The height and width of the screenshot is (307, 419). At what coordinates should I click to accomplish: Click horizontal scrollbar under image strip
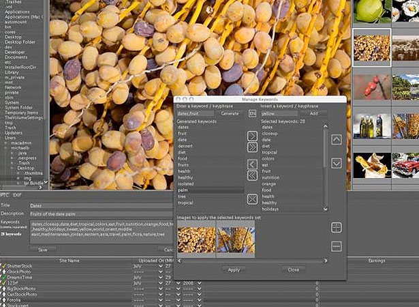252,261
